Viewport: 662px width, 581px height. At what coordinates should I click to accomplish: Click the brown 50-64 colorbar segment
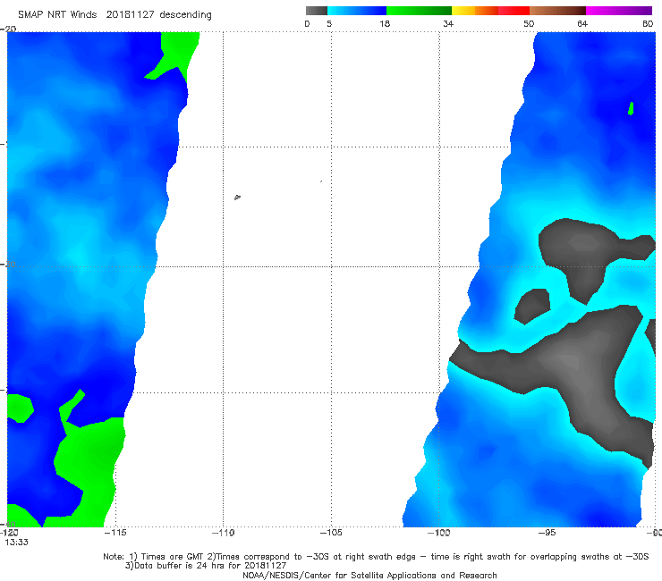(557, 11)
